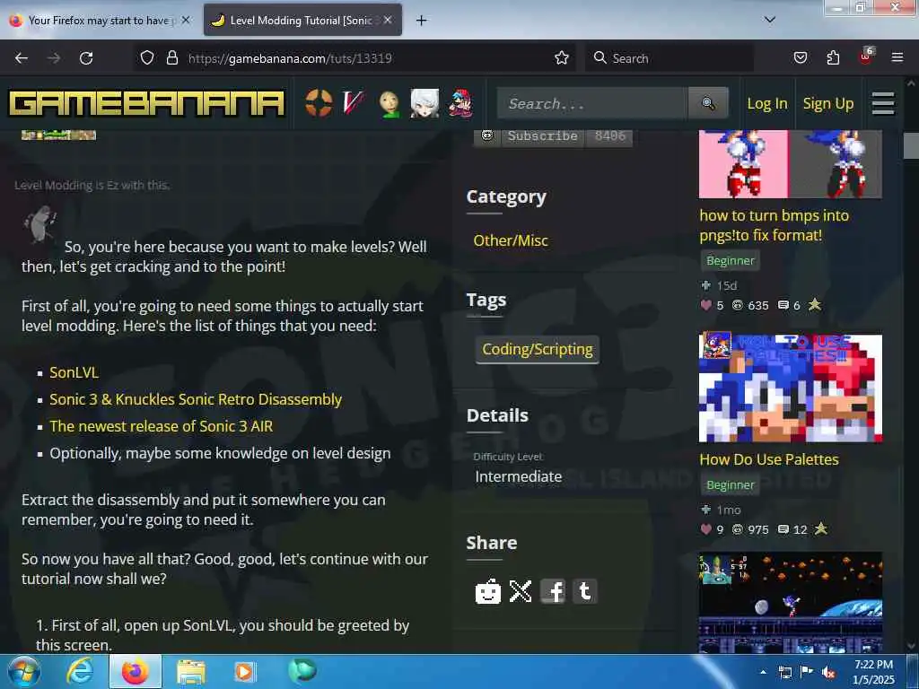Focus the GameBanana search field
The width and height of the screenshot is (919, 689).
pyautogui.click(x=592, y=103)
